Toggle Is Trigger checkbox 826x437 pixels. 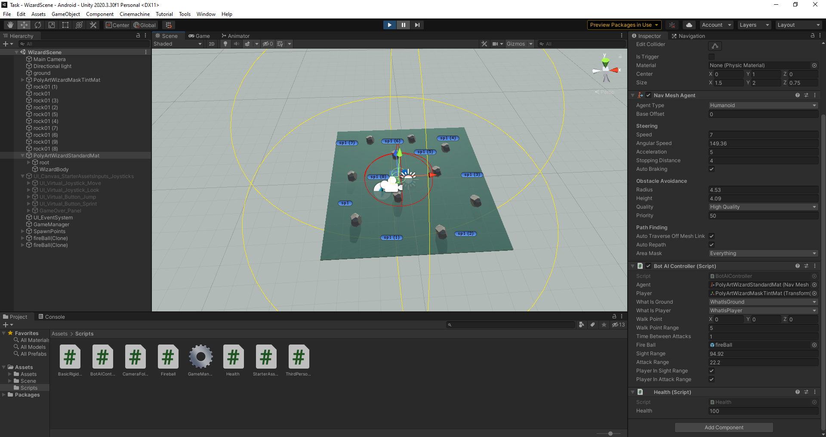click(x=712, y=57)
